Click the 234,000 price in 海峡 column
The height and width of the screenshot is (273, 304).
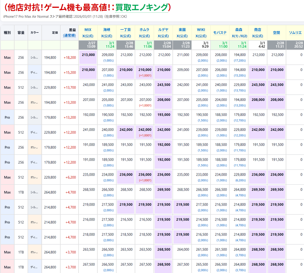click(108, 174)
